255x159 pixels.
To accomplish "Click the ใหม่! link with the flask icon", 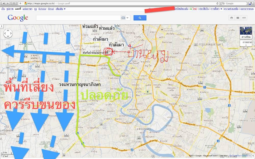I will [194, 9].
